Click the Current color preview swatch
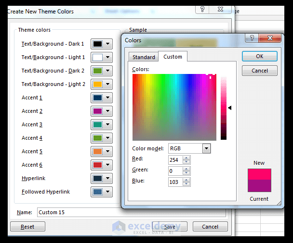The image size is (293, 243). click(259, 186)
